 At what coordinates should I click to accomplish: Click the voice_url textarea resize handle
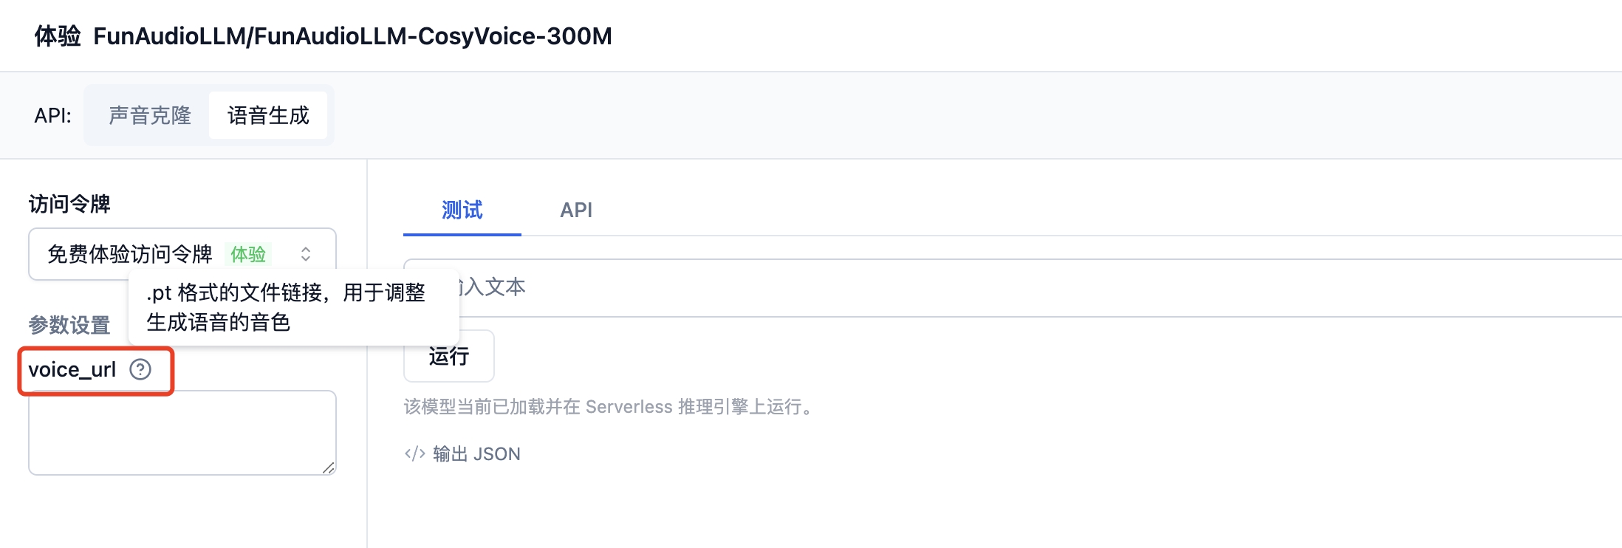[329, 467]
